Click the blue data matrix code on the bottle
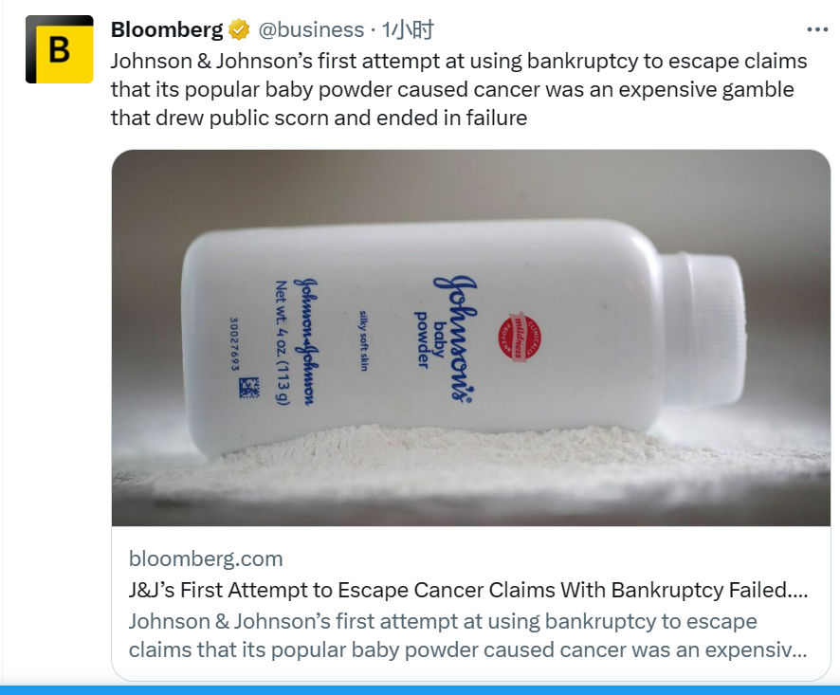Screen dimensions: 840x695 coord(249,387)
